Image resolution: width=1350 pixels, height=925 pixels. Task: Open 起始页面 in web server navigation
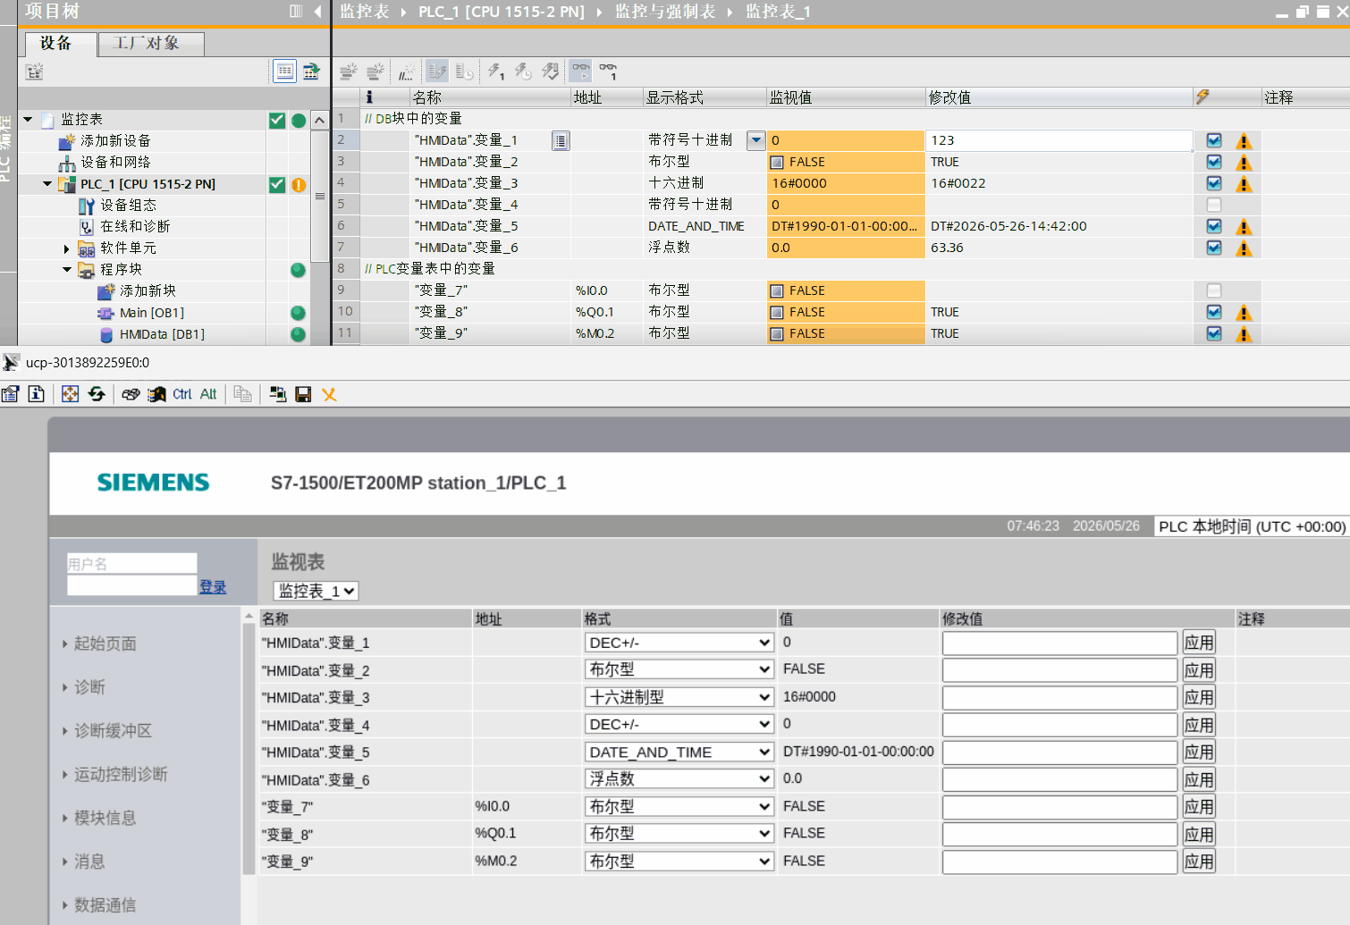105,643
